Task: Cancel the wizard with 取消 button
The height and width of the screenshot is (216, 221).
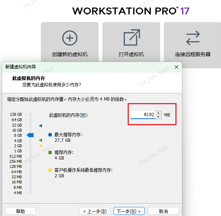Action: [x=163, y=211]
